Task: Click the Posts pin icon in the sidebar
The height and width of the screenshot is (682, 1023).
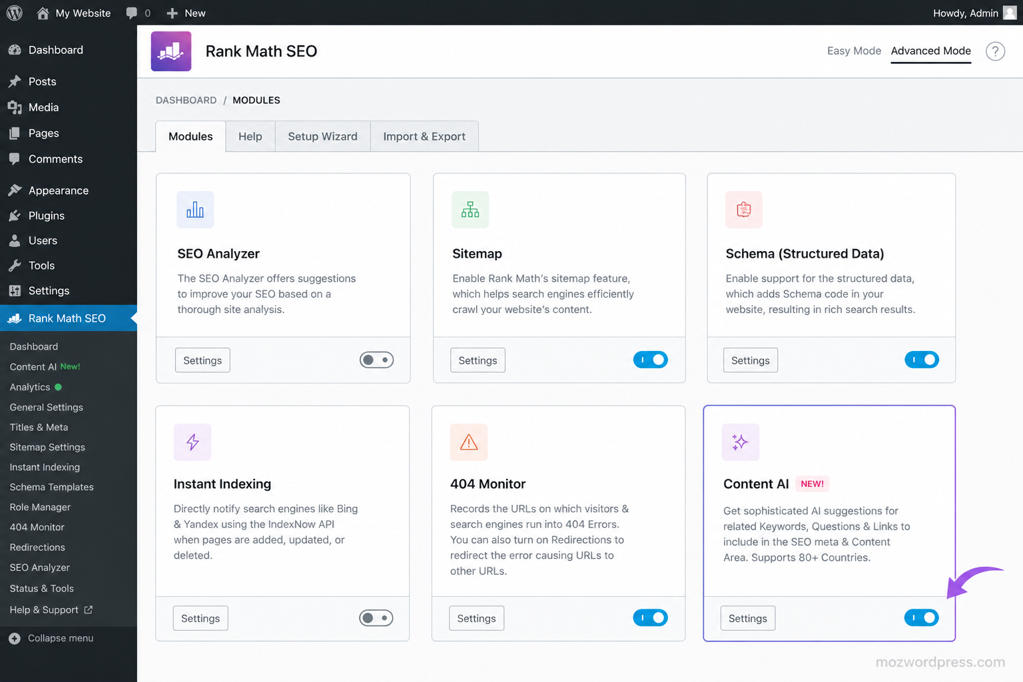Action: tap(15, 81)
